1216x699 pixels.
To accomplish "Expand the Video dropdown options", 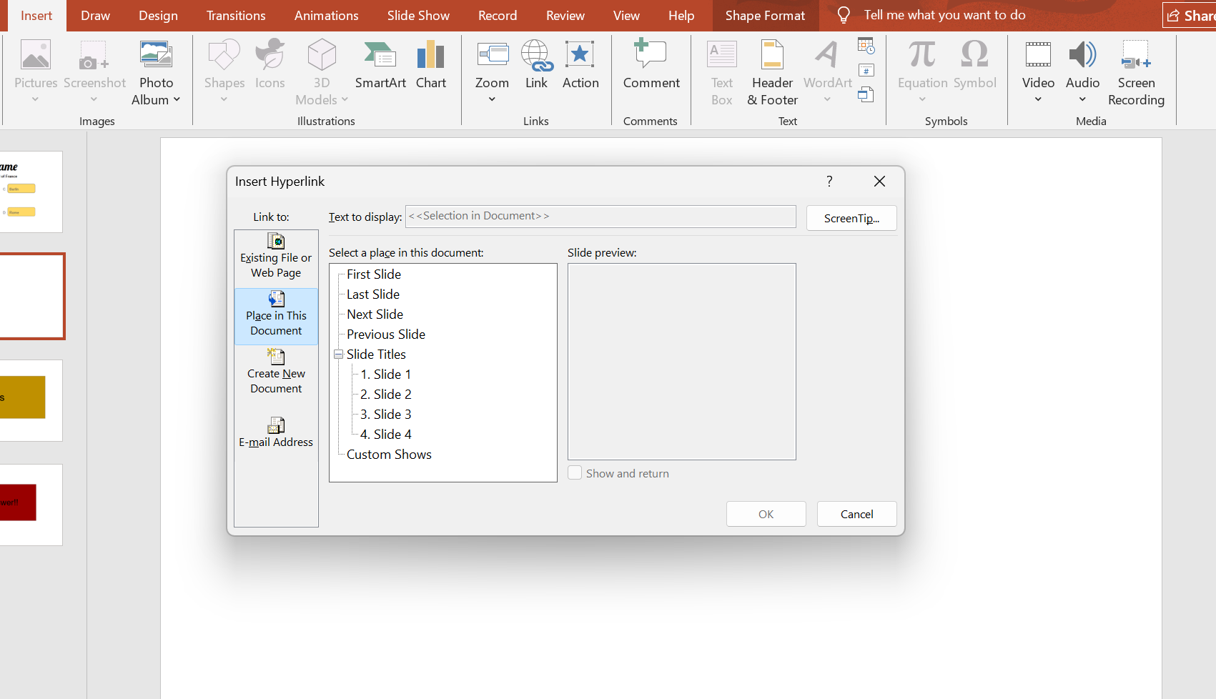I will click(x=1038, y=99).
